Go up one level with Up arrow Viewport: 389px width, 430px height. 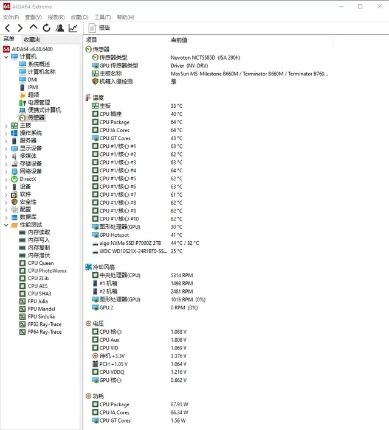click(x=33, y=28)
